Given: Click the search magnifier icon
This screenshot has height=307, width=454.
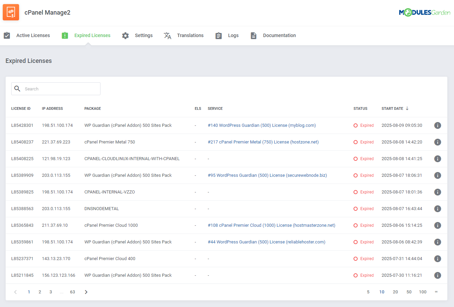Looking at the screenshot, I should coord(17,88).
